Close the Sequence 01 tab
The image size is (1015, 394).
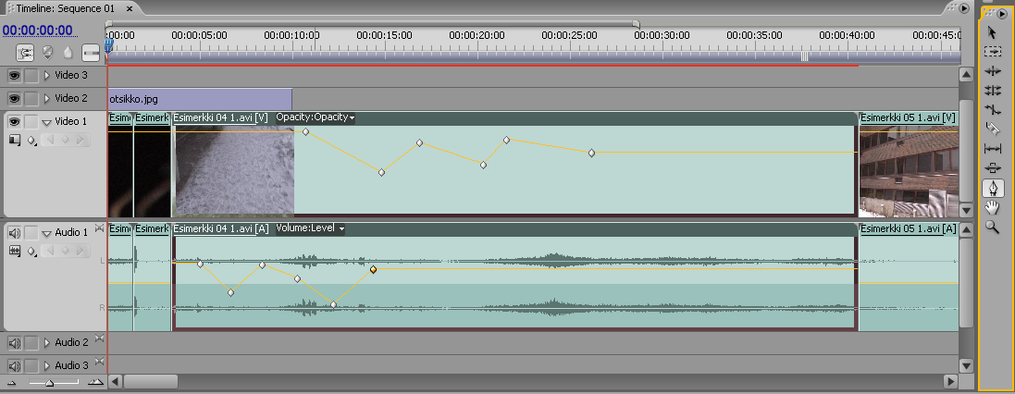coord(130,9)
